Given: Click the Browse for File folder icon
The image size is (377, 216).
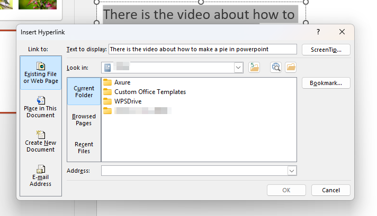Looking at the screenshot, I should pyautogui.click(x=291, y=67).
